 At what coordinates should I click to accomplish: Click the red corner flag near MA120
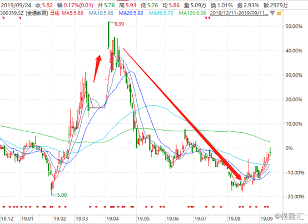(207, 18)
